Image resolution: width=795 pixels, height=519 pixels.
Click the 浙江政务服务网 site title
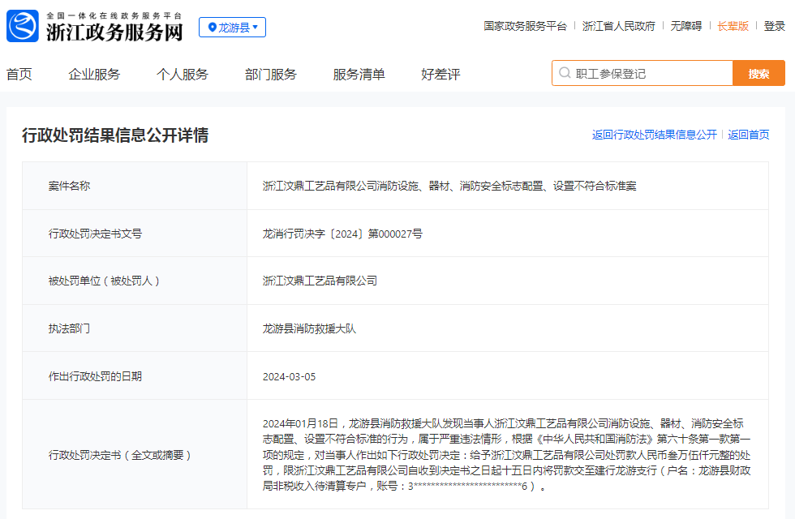point(114,32)
